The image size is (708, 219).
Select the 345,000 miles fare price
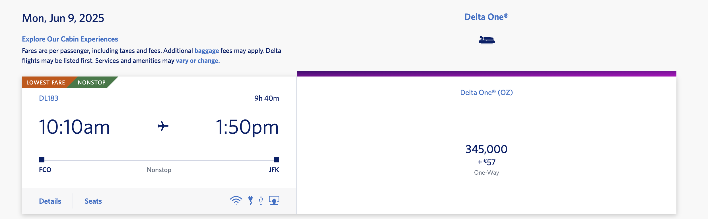(486, 149)
